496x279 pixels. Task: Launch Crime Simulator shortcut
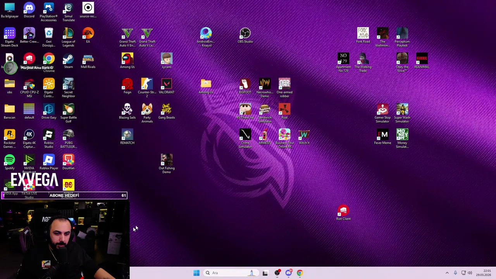click(245, 139)
